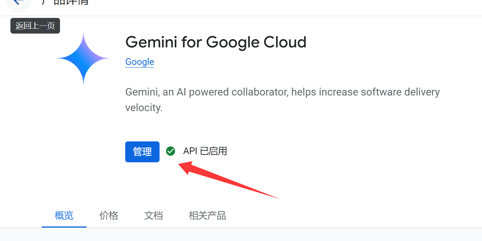Click the red annotation arrow
Viewport: 482px width, 241px height.
tap(229, 179)
